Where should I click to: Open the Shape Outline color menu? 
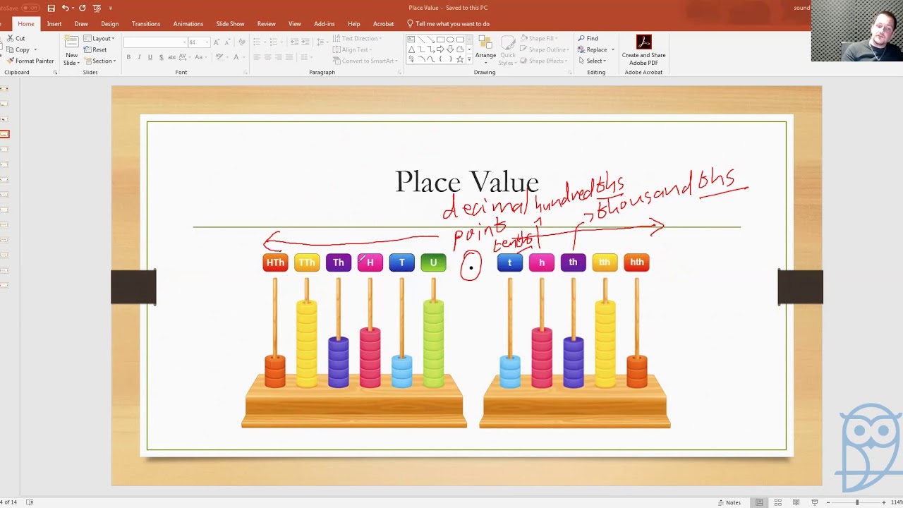pos(545,49)
